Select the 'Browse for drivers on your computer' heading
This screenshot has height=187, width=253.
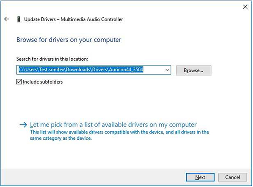(69, 40)
